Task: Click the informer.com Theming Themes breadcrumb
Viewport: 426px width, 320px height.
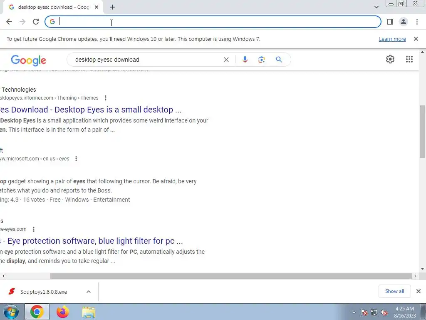Action: coord(49,97)
